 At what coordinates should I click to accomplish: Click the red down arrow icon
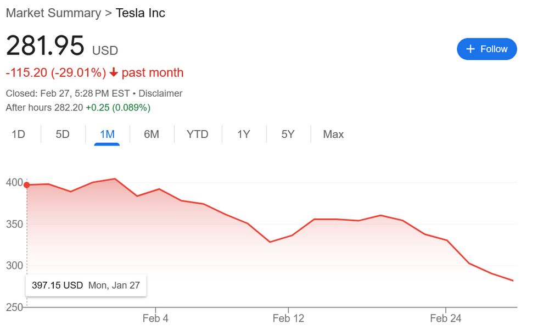click(114, 72)
